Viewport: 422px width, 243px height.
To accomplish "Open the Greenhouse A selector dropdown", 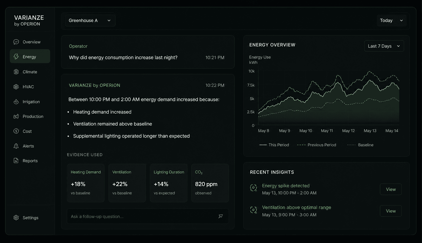I will coord(90,20).
